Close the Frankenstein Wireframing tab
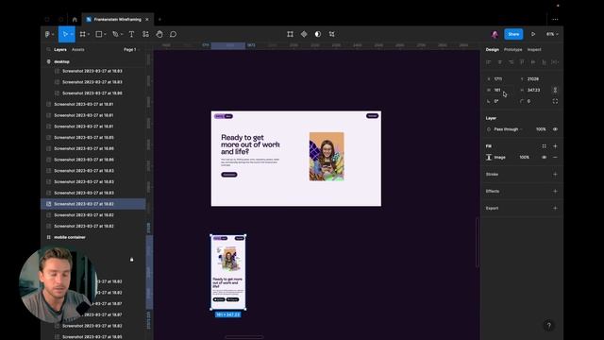 pos(147,19)
